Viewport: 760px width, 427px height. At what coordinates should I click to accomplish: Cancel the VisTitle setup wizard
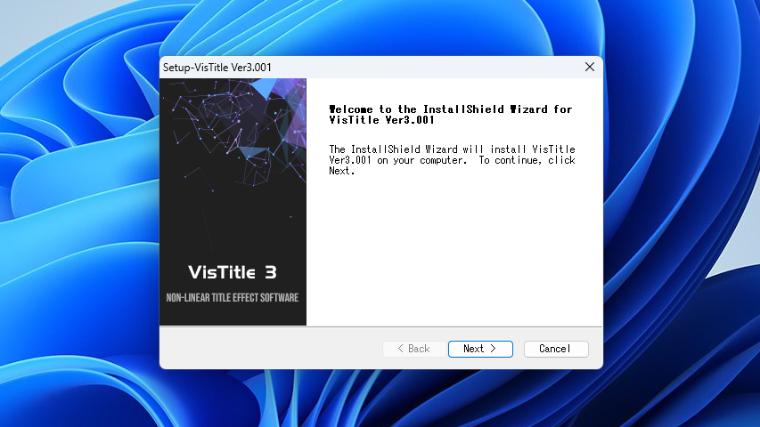pyautogui.click(x=556, y=349)
